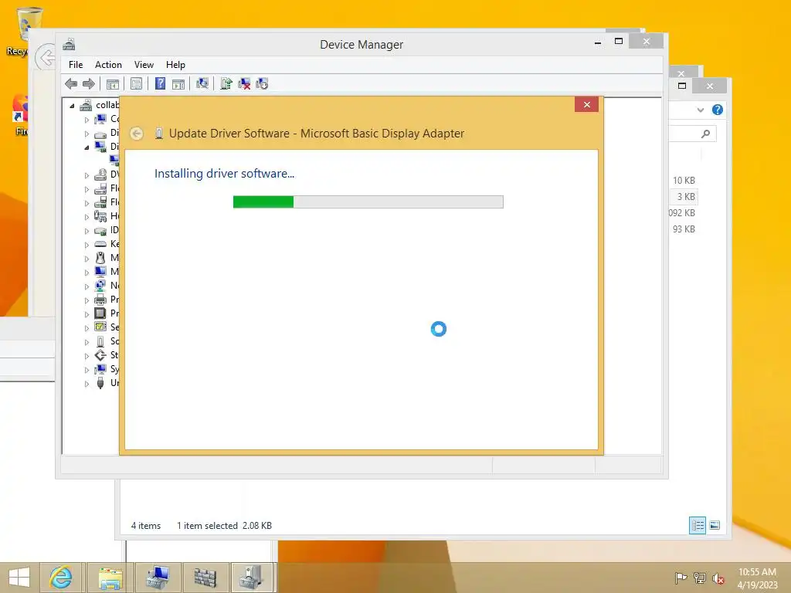
Task: Expand the Universal Serial Bus node arrow
Action: (x=87, y=384)
